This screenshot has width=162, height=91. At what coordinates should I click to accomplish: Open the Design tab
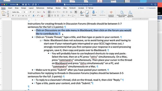(24, 8)
